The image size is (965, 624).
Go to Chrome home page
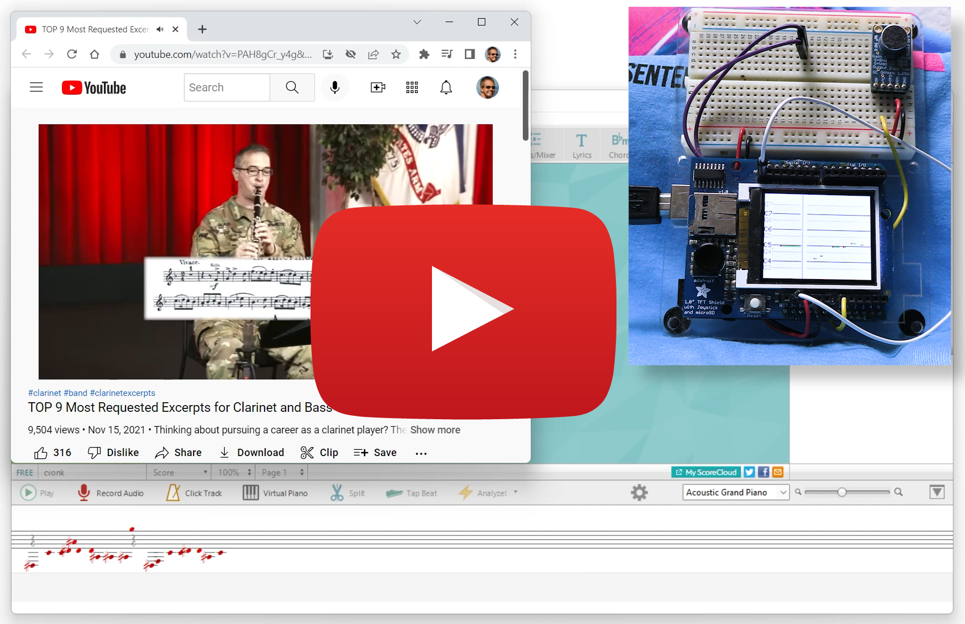pyautogui.click(x=94, y=54)
